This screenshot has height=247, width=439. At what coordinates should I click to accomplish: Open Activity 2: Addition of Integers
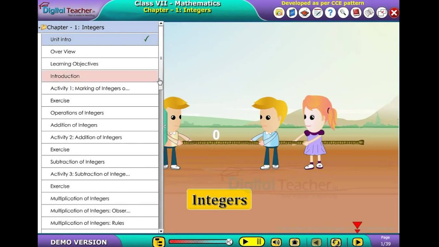point(100,137)
